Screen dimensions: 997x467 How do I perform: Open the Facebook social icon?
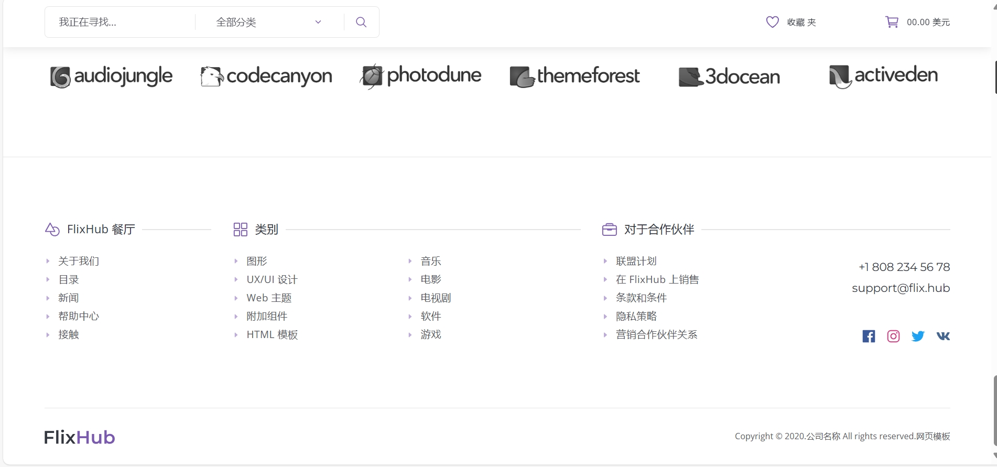click(869, 336)
